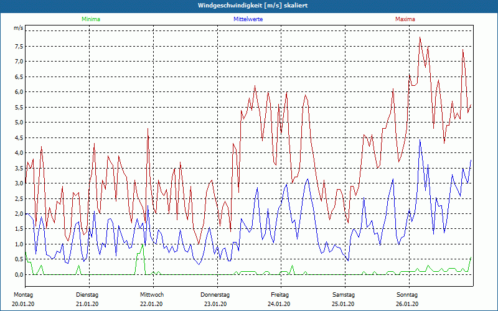The height and width of the screenshot is (311, 498).
Task: Click the chart title 'Windgeschwindigkeit [m/s] skaliert'
Action: click(253, 6)
